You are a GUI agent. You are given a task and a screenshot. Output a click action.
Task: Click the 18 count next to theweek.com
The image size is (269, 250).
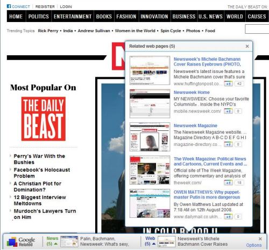[x=239, y=183]
